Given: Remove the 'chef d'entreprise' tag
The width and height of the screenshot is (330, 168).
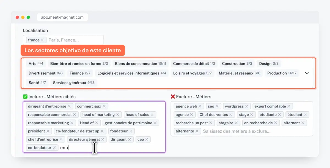Looking at the screenshot, I should point(61,139).
